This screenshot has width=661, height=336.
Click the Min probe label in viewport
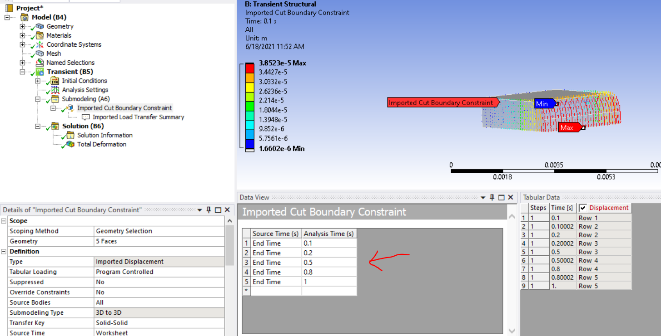coord(544,104)
